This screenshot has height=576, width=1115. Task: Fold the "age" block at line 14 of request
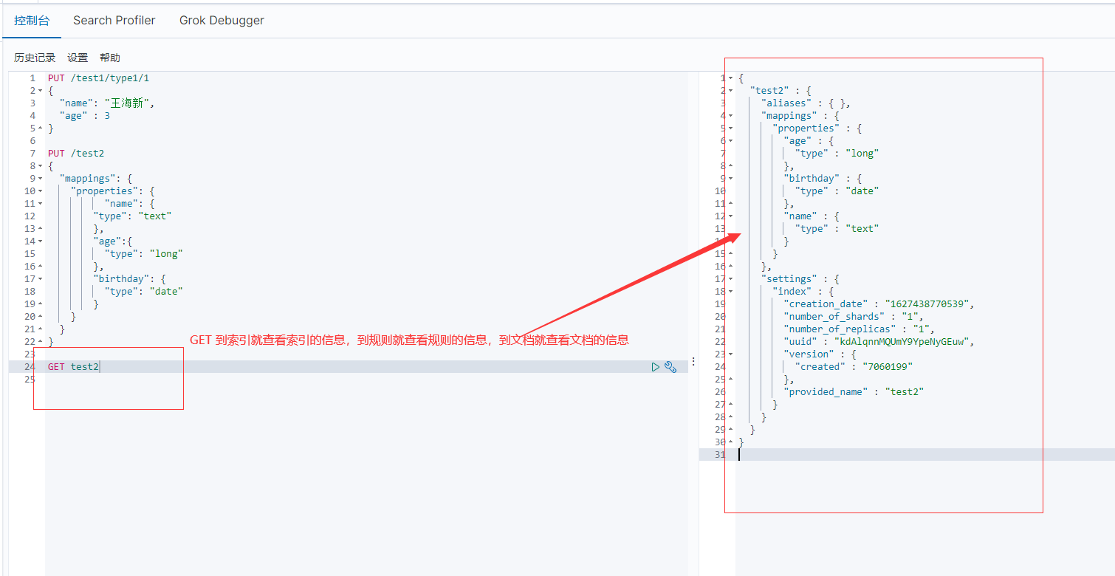point(40,241)
